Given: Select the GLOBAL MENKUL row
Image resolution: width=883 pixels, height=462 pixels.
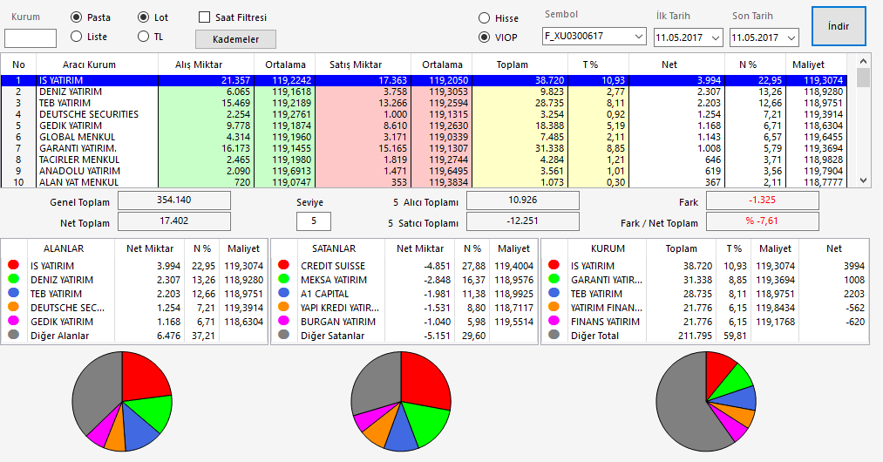Looking at the screenshot, I should click(x=424, y=137).
